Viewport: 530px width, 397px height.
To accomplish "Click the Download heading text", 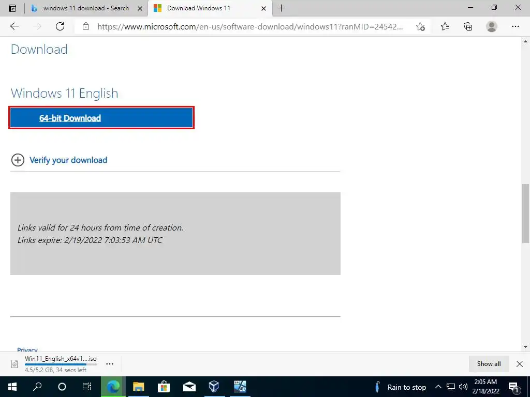I will pyautogui.click(x=39, y=49).
